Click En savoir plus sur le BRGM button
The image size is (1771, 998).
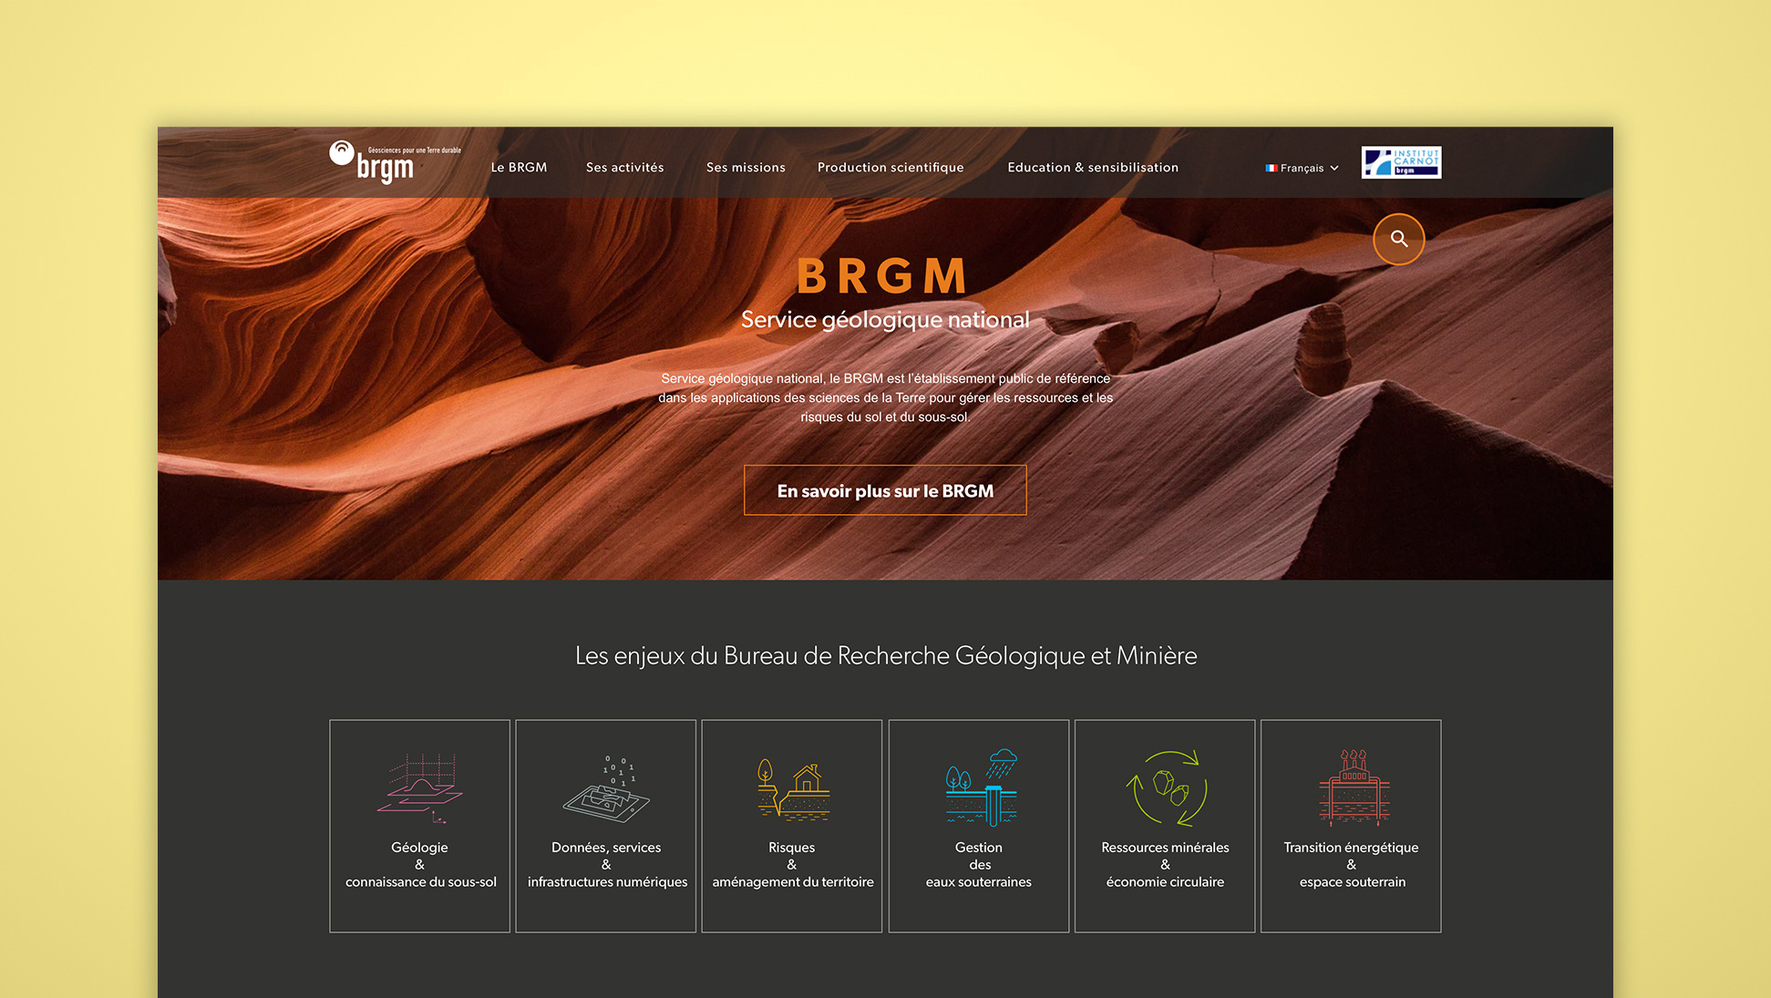885,490
